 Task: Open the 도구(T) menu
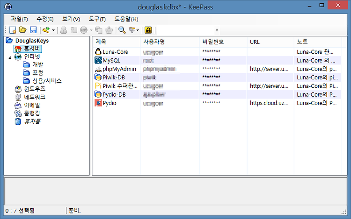(x=97, y=19)
